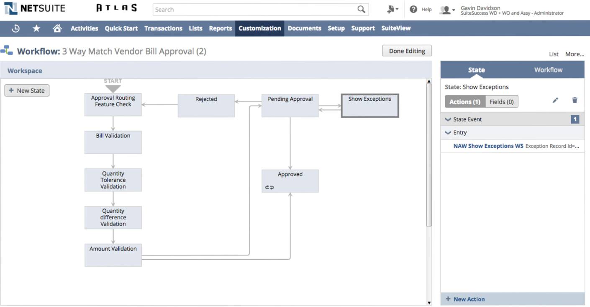590x307 pixels.
Task: Click the search magnifier icon
Action: 361,9
